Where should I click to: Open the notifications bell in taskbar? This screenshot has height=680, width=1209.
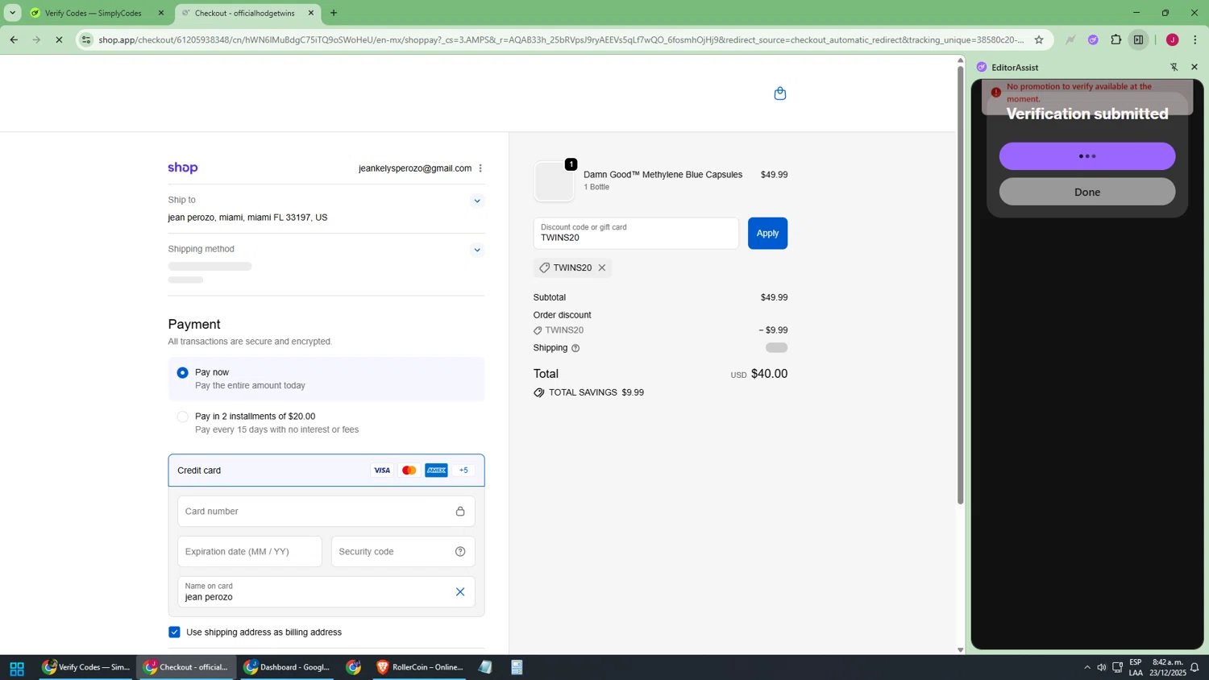point(1194,667)
